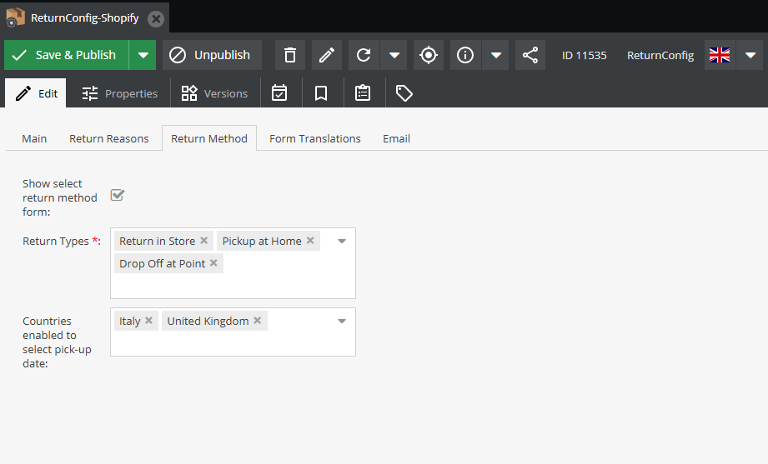The height and width of the screenshot is (464, 768).
Task: Expand the Countries pick-up date dropdown
Action: tap(342, 322)
